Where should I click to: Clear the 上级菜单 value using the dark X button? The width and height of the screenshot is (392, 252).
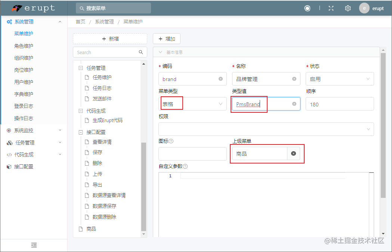pyautogui.click(x=293, y=153)
